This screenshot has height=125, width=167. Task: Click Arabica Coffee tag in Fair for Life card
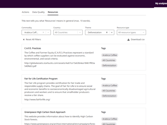coord(110,85)
